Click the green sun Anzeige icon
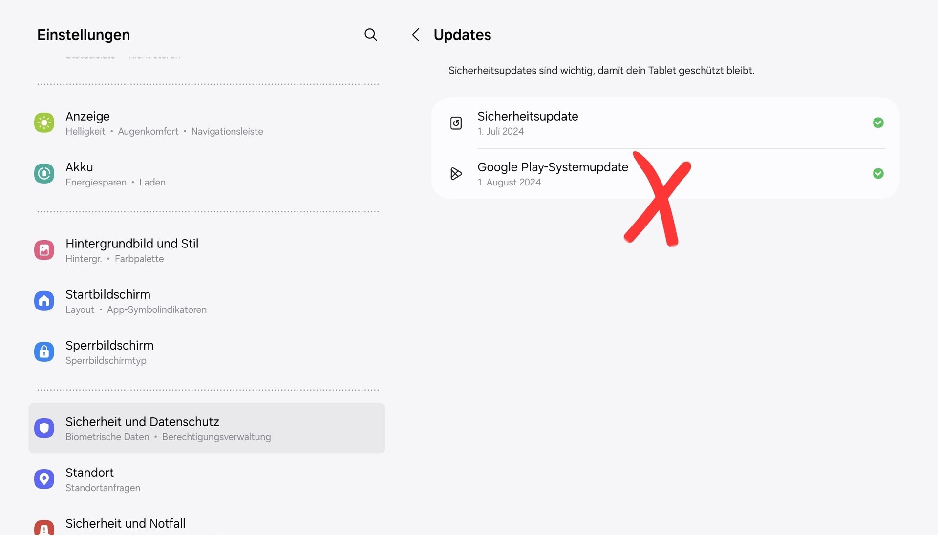 tap(44, 123)
